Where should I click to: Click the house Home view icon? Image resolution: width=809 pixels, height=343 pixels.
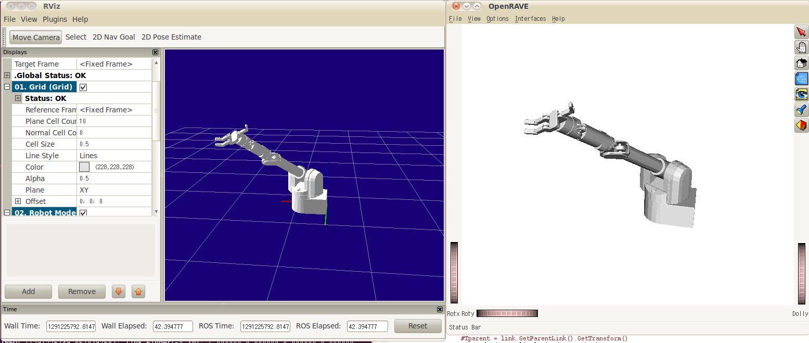tap(801, 63)
